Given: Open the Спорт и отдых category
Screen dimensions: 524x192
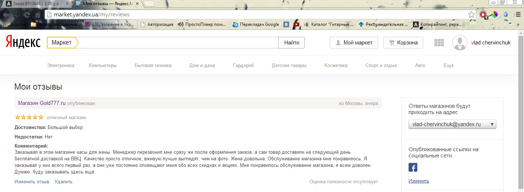Looking at the screenshot, I should [381, 66].
